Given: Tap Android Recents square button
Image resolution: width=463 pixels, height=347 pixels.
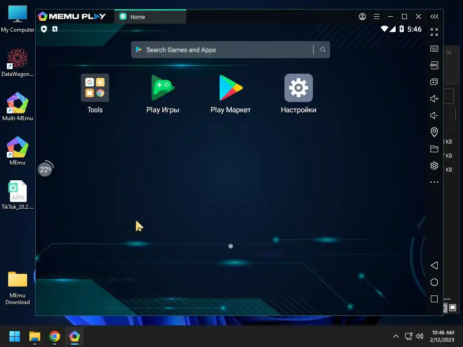Looking at the screenshot, I should pos(434,299).
